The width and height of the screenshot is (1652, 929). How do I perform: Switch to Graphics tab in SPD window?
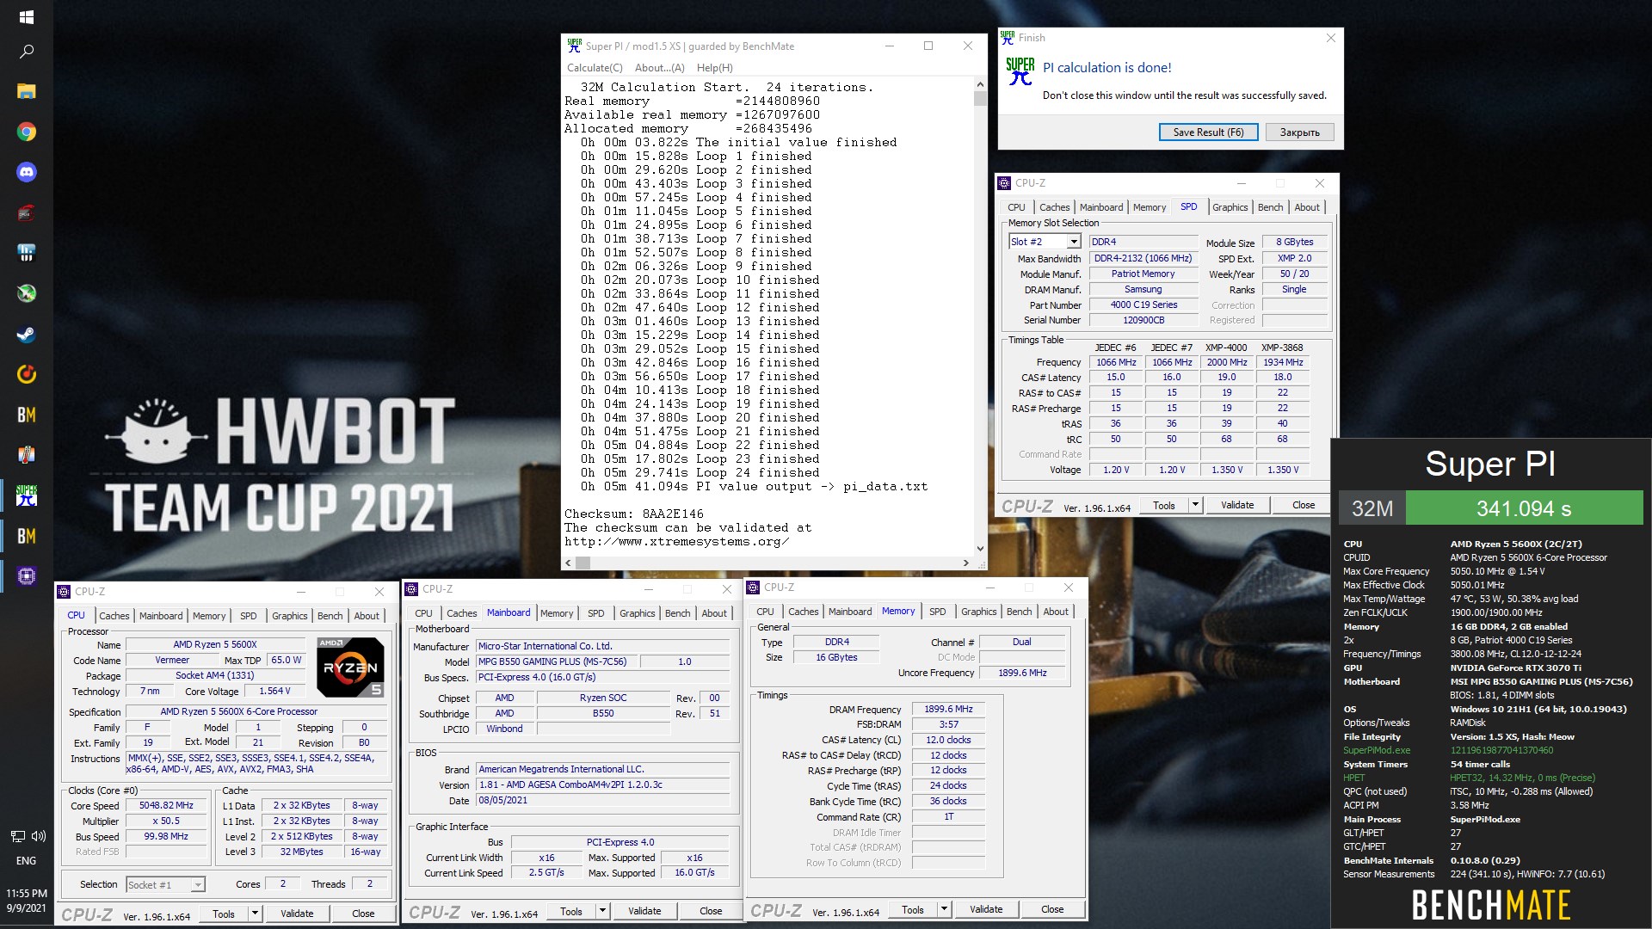(x=1230, y=207)
